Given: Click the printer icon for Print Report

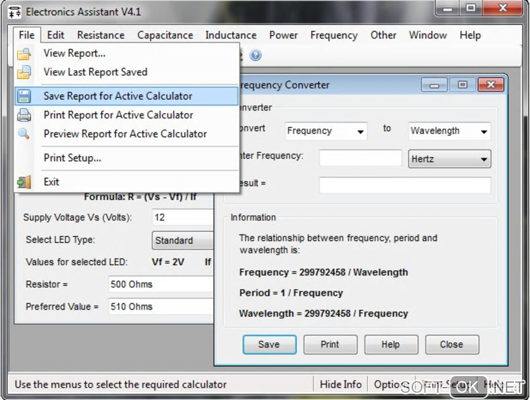Looking at the screenshot, I should point(24,115).
